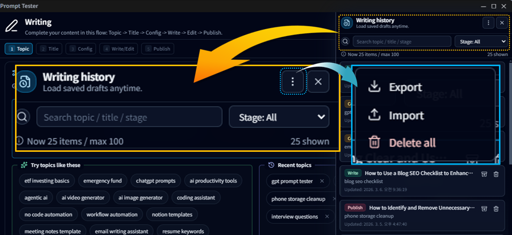
Task: Pick the etf investing basics topic chip
Action: coord(47,180)
